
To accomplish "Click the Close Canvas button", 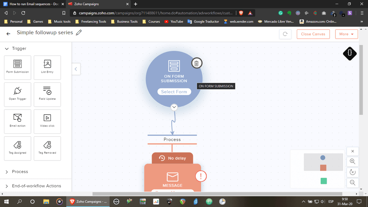I will pyautogui.click(x=313, y=34).
